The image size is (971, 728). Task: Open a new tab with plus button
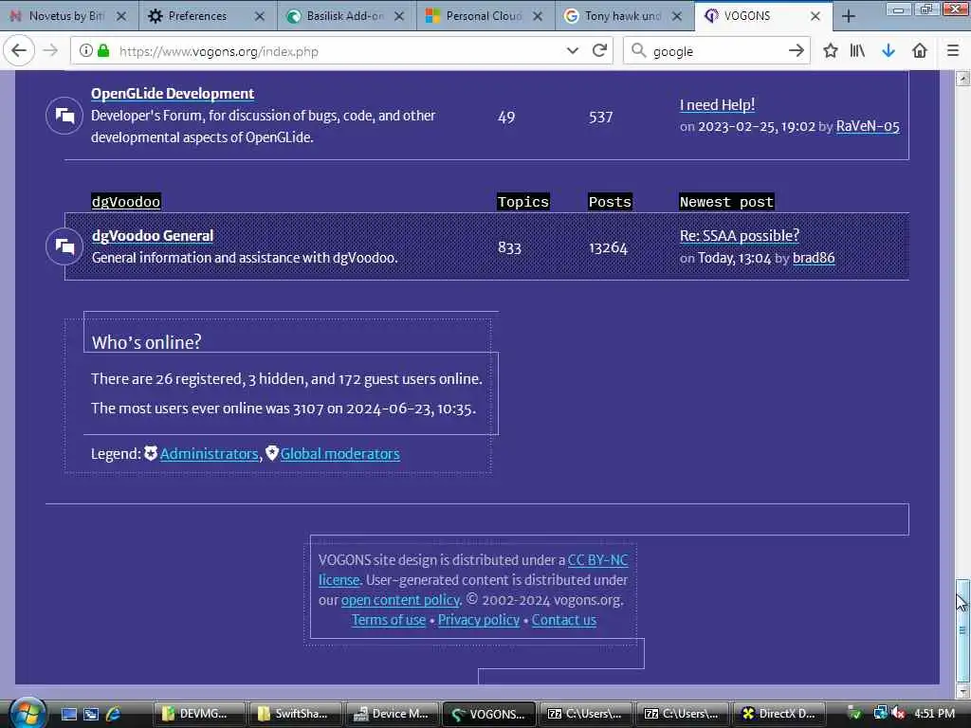pyautogui.click(x=849, y=16)
